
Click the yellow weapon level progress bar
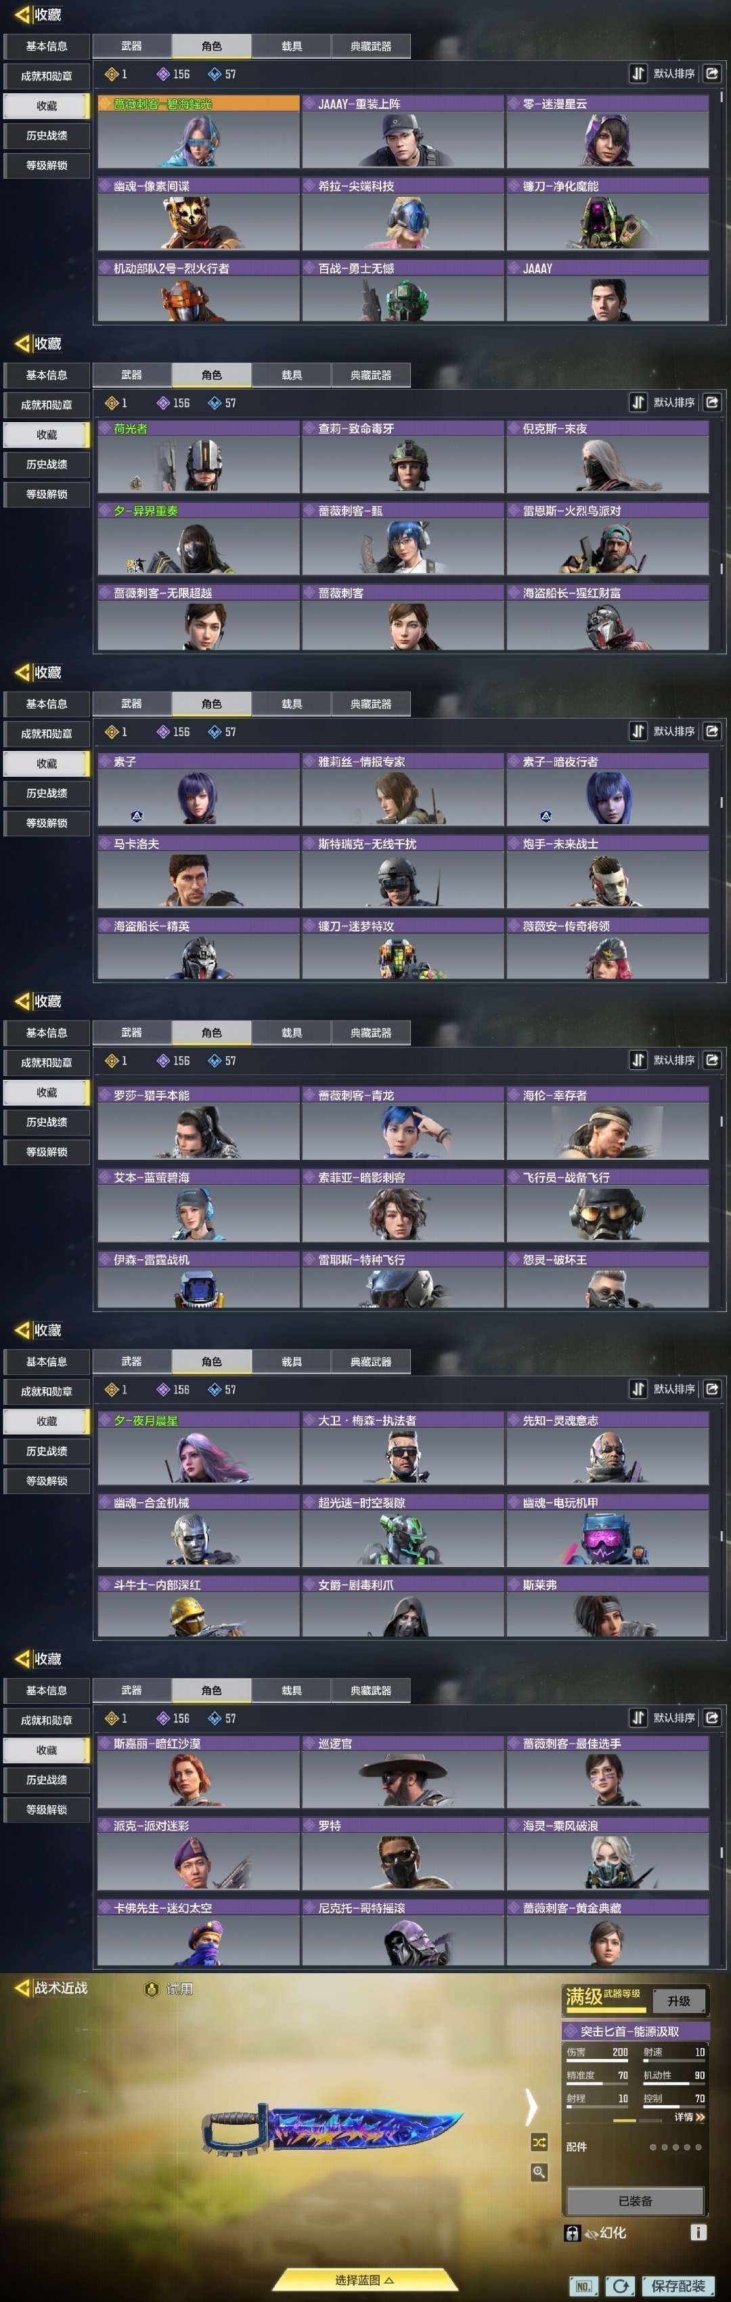pos(605,2009)
